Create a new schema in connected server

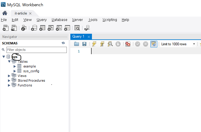pyautogui.click(x=34, y=28)
